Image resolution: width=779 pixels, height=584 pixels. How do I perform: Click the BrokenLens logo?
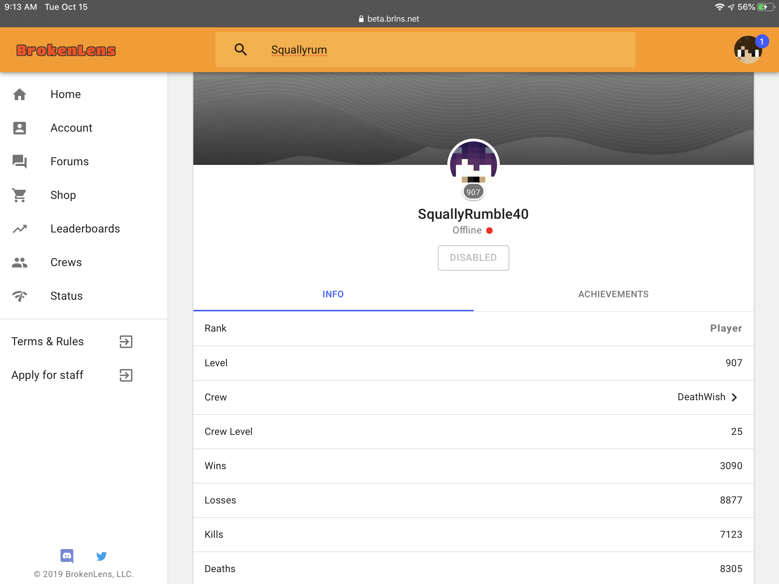tap(66, 50)
